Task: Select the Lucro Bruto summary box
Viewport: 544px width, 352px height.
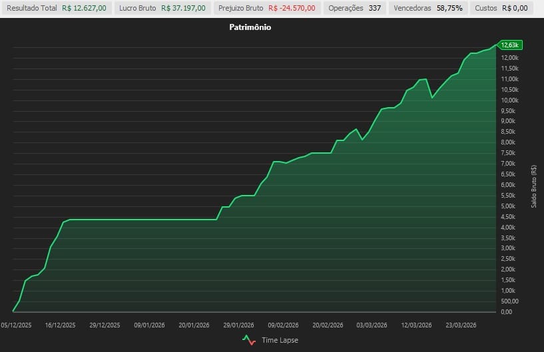Action: point(162,8)
